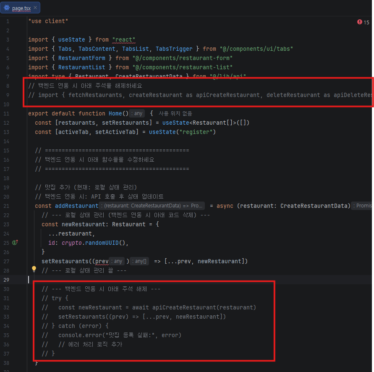Click the comment '맛집 추가 (현재: 로컬 상태 관리)'
374x372 pixels.
click(x=86, y=187)
